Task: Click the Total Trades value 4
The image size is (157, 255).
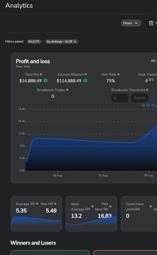Action: coord(146,81)
